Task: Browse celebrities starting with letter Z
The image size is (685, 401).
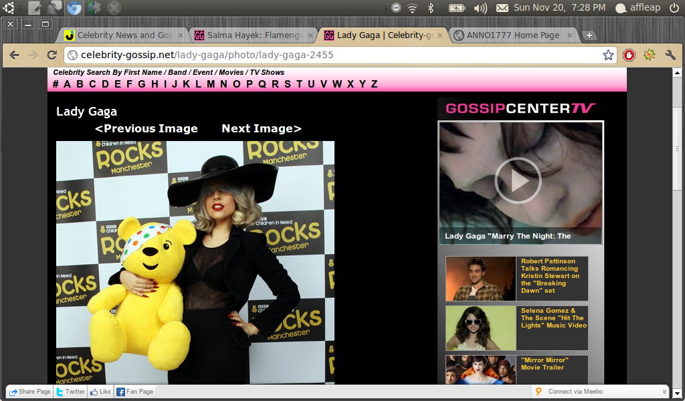Action: pos(374,84)
